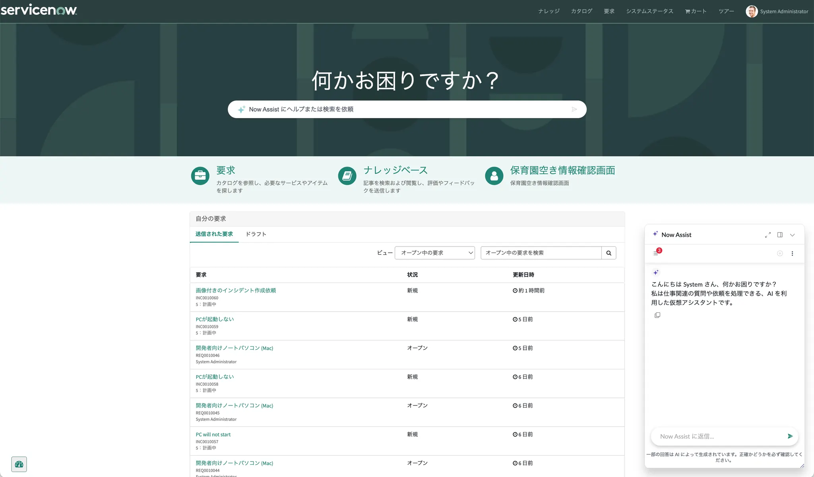
Task: Expand the Now Assist chat window
Action: click(x=767, y=235)
